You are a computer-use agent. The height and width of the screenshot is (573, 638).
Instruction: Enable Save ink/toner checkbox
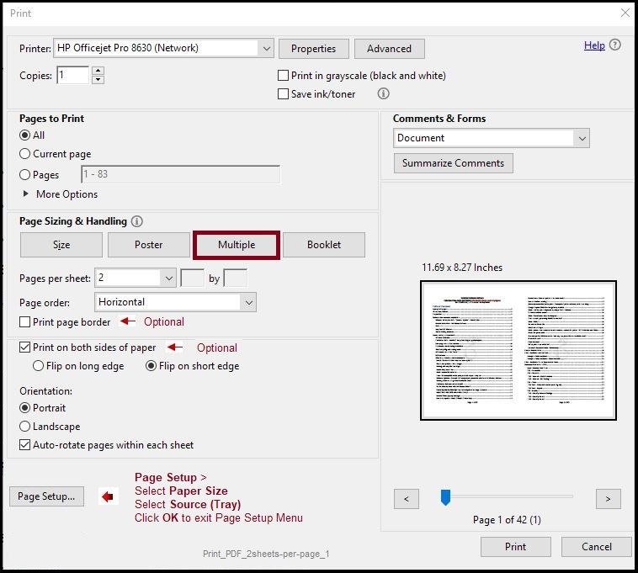[283, 94]
